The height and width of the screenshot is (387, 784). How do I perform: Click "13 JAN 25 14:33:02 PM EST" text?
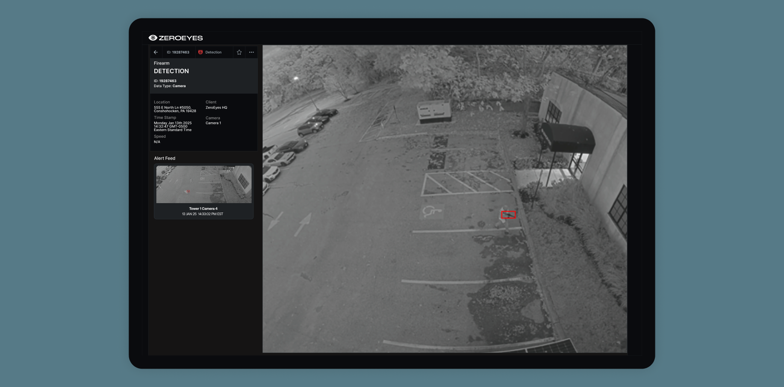pyautogui.click(x=203, y=214)
